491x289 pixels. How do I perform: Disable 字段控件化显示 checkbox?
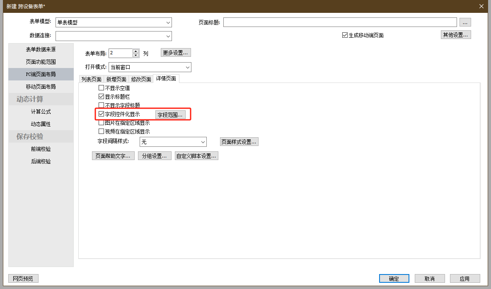point(101,114)
